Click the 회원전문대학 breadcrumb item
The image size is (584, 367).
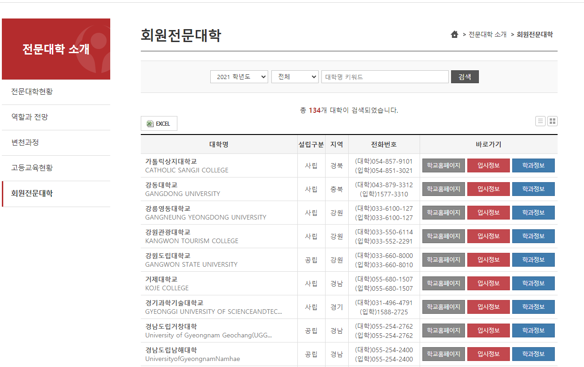pos(534,34)
